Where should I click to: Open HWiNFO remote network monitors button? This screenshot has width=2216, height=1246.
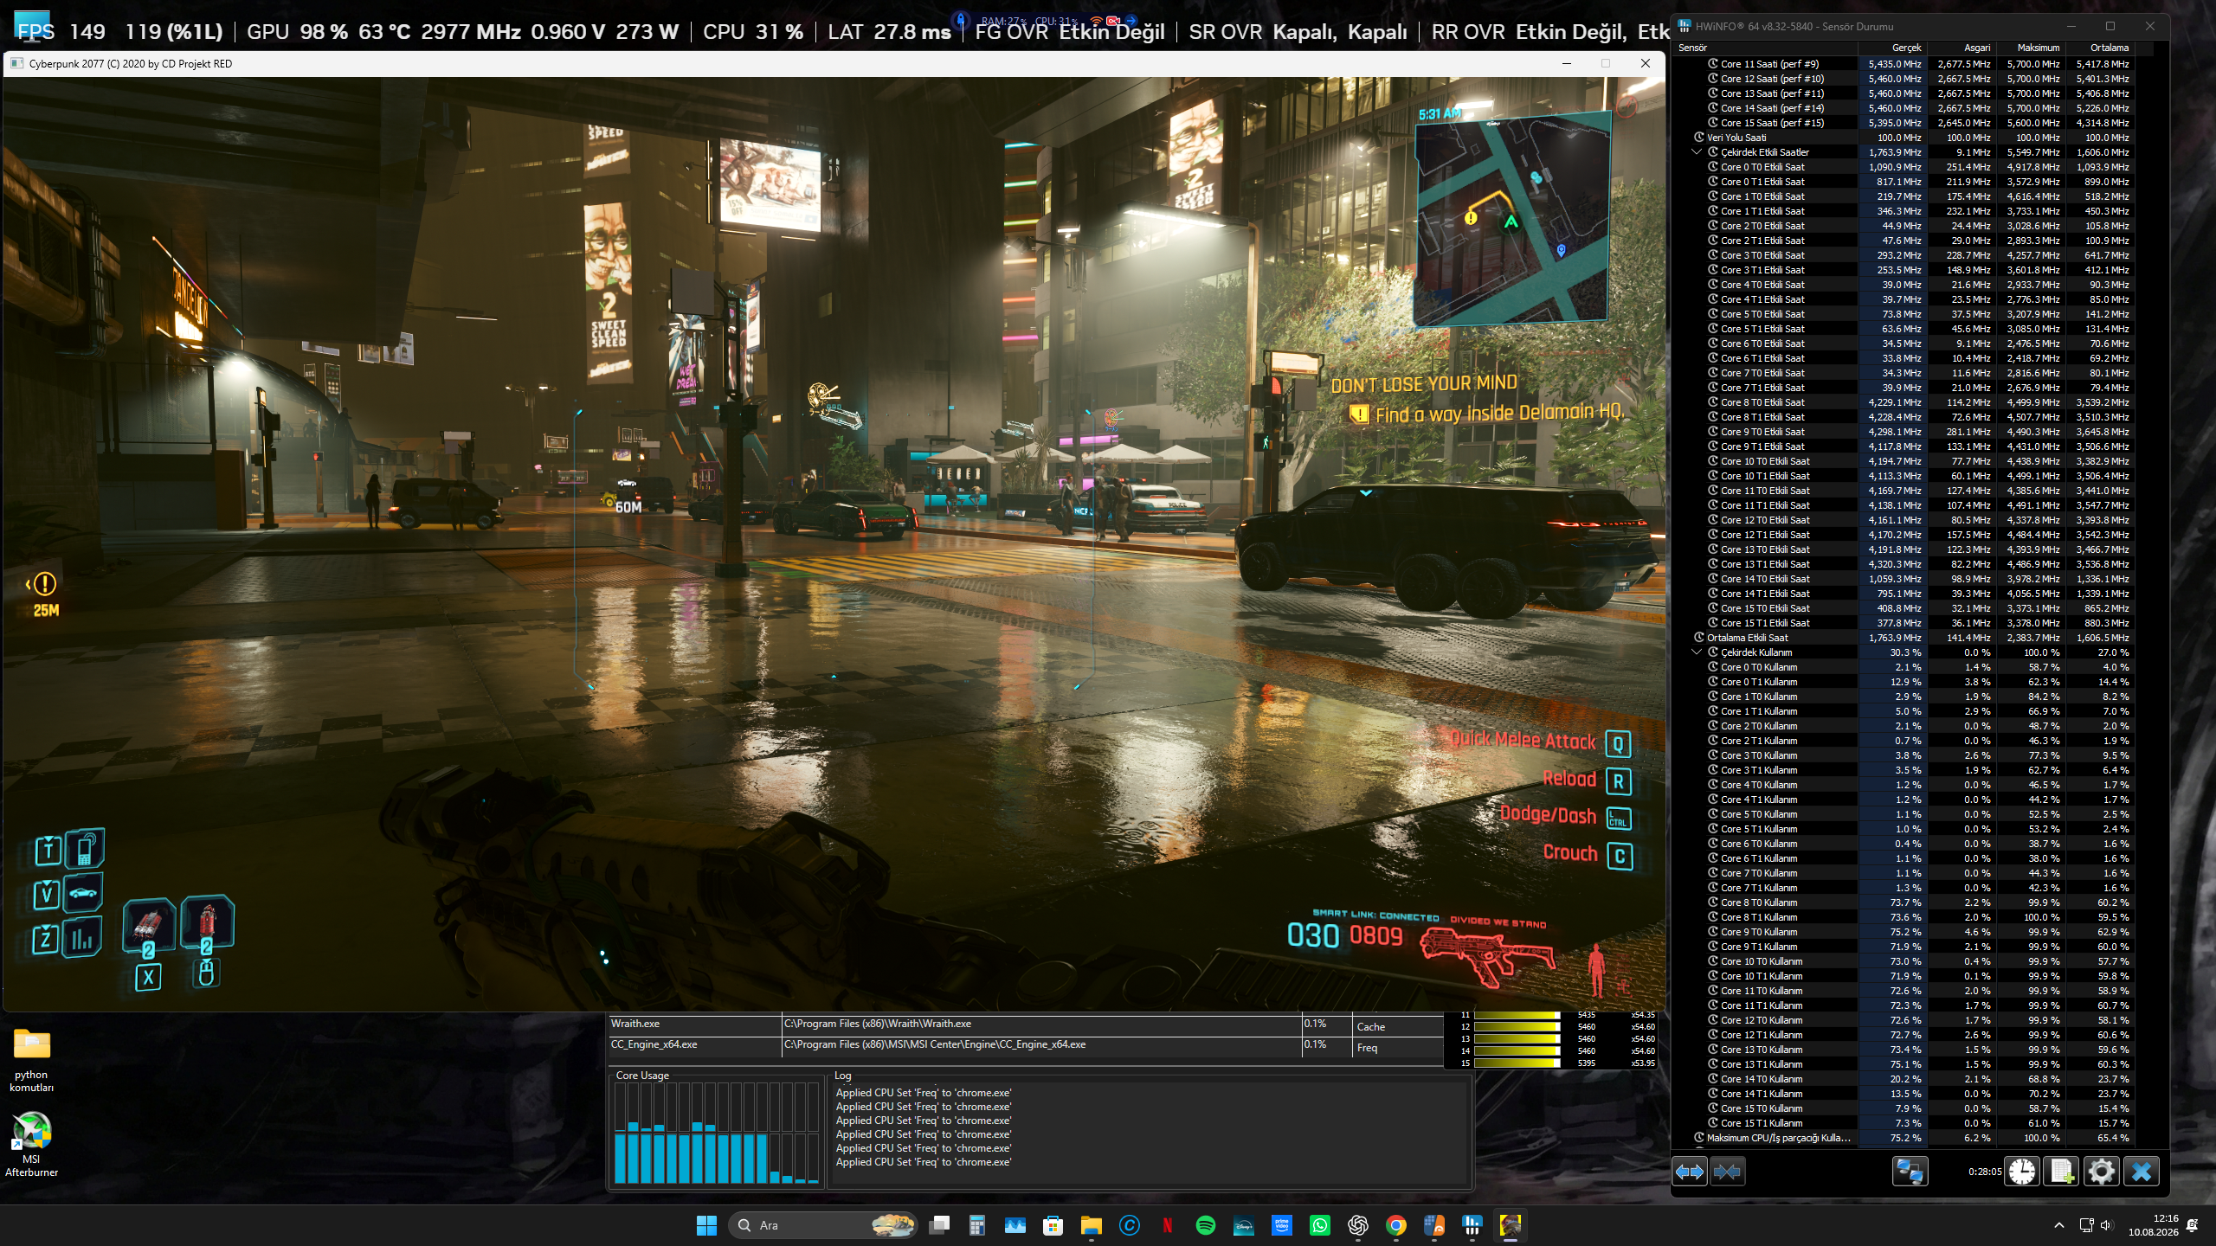click(1910, 1172)
